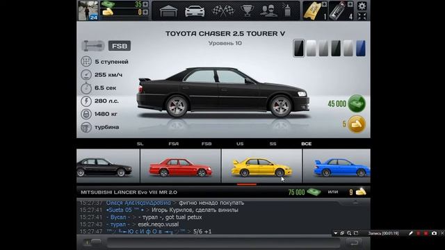Screen dimensions: 445x250
Task: Switch to the FSA class tab
Action: [173, 144]
